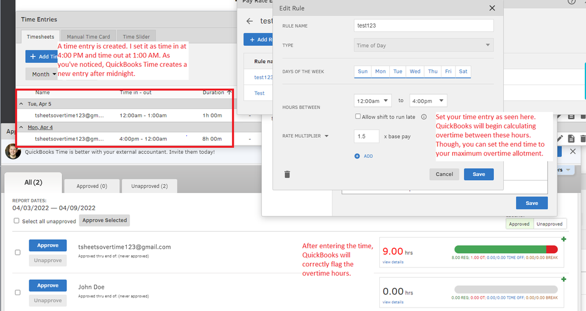Image resolution: width=586 pixels, height=311 pixels.
Task: Tick the checkbox for John Doe
Action: [x=18, y=292]
